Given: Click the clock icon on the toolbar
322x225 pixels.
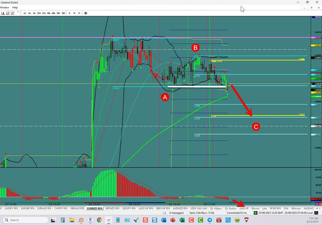Looking at the screenshot, I should pyautogui.click(x=86, y=13).
